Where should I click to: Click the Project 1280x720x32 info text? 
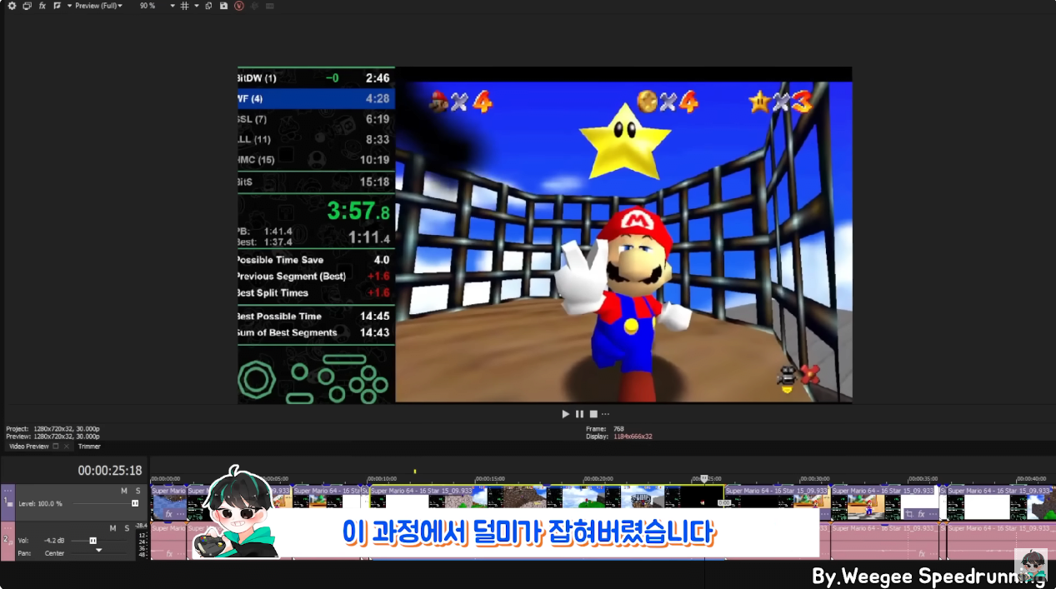click(x=53, y=429)
